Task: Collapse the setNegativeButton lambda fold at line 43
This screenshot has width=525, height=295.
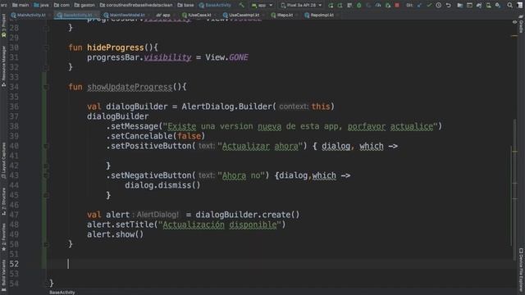Action: tap(46, 175)
